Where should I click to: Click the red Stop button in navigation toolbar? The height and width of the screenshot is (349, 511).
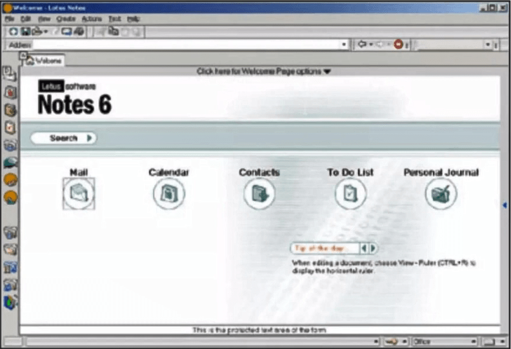point(398,45)
